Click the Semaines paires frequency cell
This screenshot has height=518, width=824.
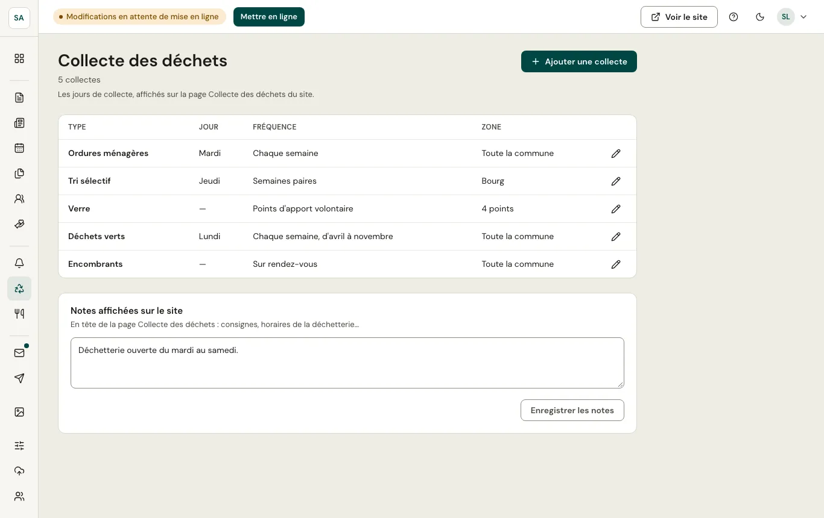tap(285, 181)
